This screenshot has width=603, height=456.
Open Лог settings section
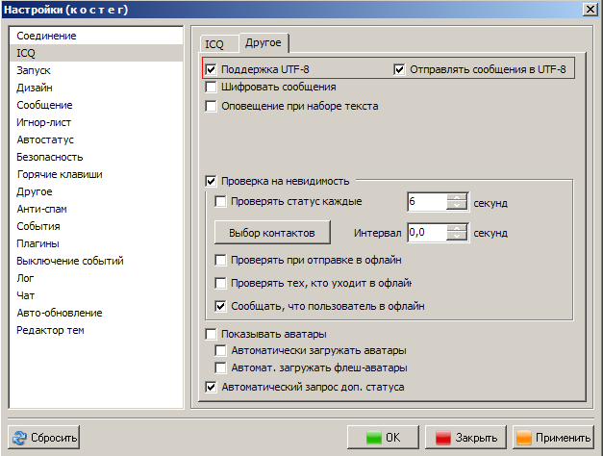(x=96, y=278)
